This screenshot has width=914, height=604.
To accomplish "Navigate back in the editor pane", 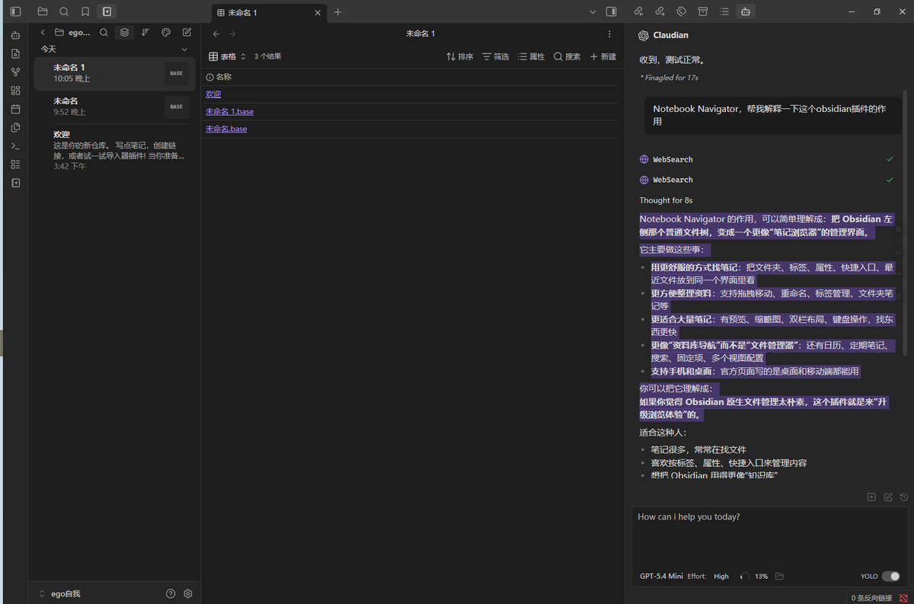I will click(216, 34).
